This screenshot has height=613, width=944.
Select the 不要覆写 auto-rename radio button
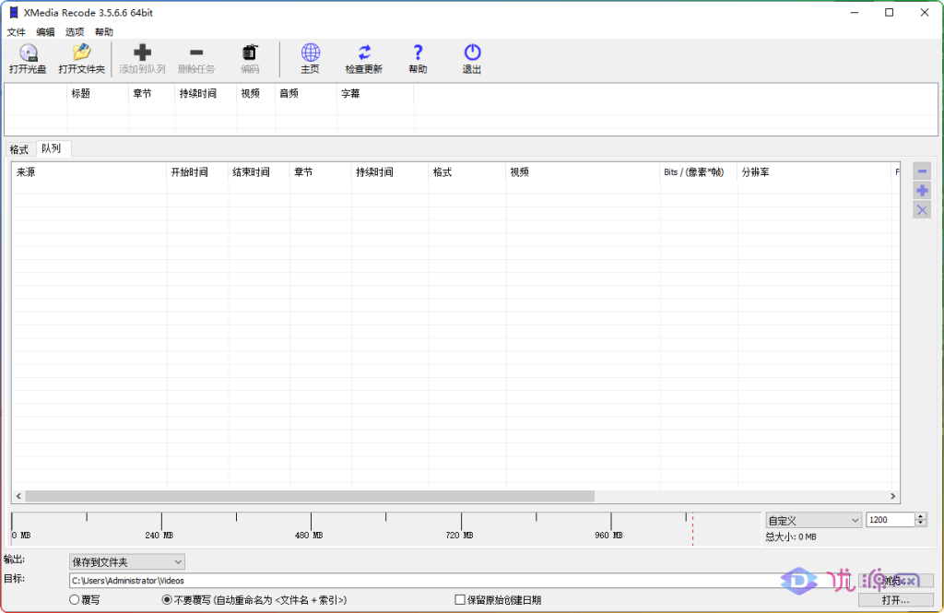(167, 600)
